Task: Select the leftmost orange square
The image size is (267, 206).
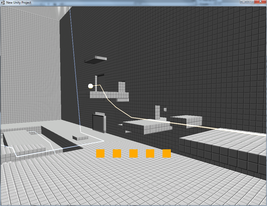Action: coord(100,153)
